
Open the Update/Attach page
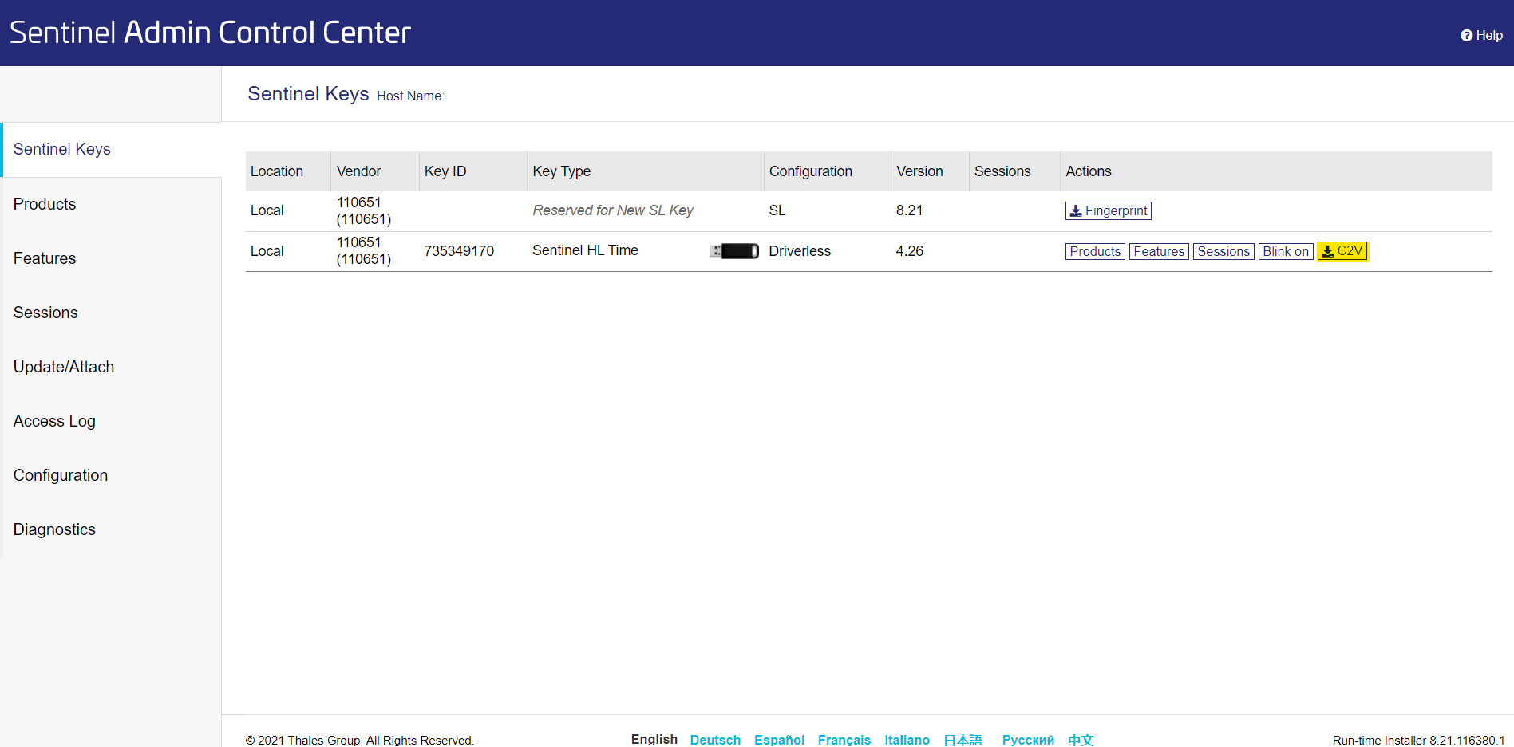(x=64, y=367)
